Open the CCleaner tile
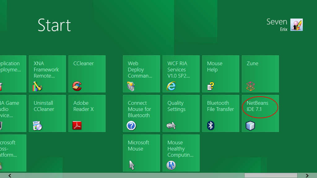The height and width of the screenshot is (178, 317). [x=87, y=74]
